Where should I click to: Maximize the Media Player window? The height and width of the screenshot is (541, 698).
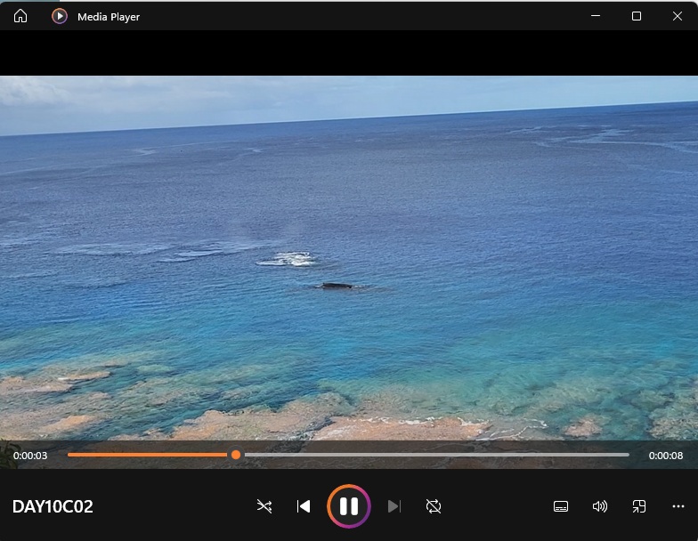tap(637, 16)
